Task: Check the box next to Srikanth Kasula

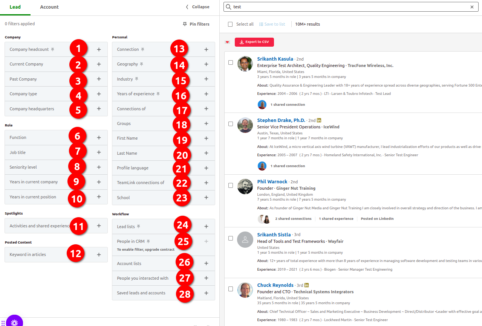Action: click(x=230, y=62)
